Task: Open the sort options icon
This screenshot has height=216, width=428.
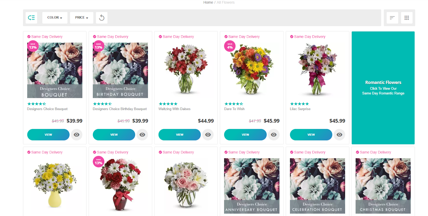Action: (x=392, y=18)
